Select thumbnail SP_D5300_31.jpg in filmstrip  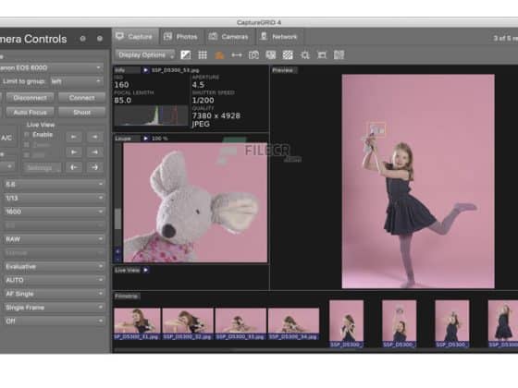click(x=137, y=323)
